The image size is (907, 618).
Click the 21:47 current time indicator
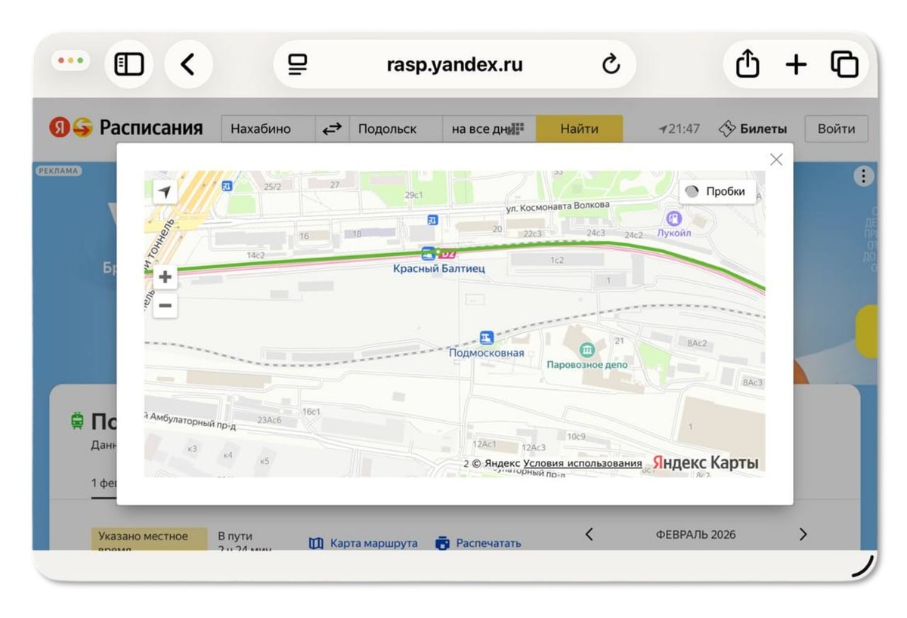tap(679, 129)
